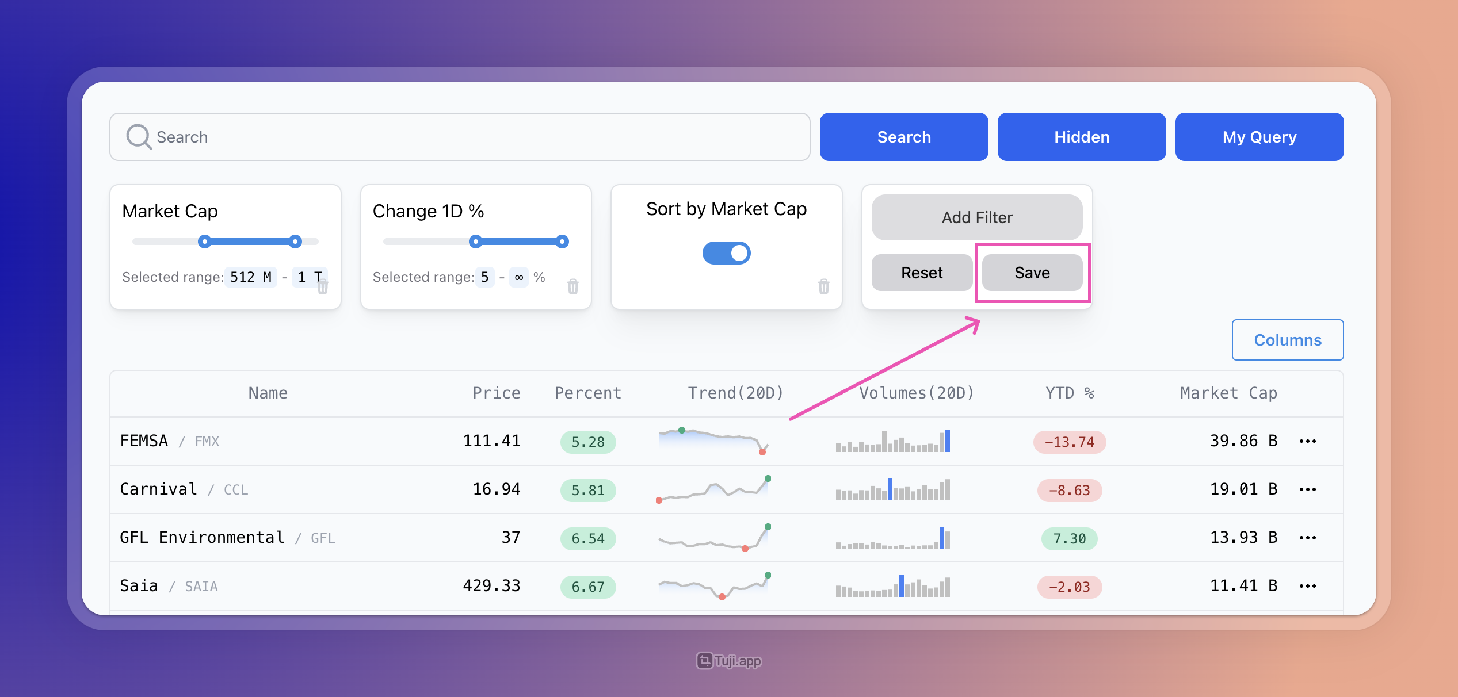Click the 6.54 percent badge
Screen dimensions: 1458x697
tap(588, 539)
